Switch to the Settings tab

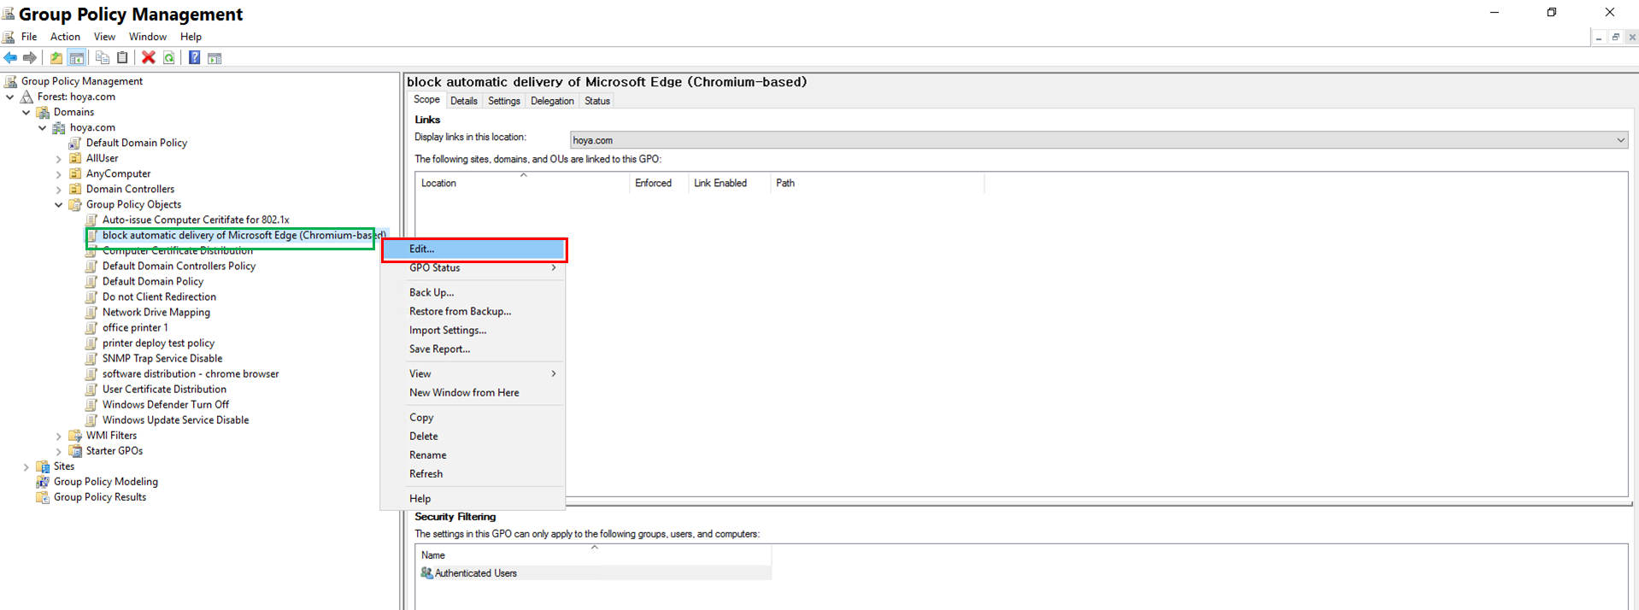tap(504, 101)
